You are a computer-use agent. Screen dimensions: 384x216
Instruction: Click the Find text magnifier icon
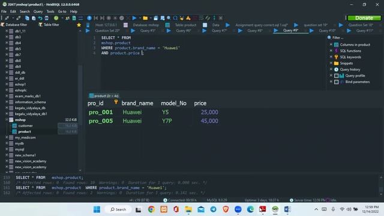pyautogui.click(x=169, y=18)
